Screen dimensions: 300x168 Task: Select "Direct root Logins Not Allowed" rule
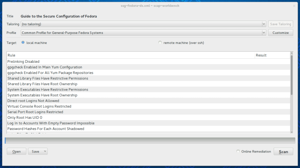[148, 101]
